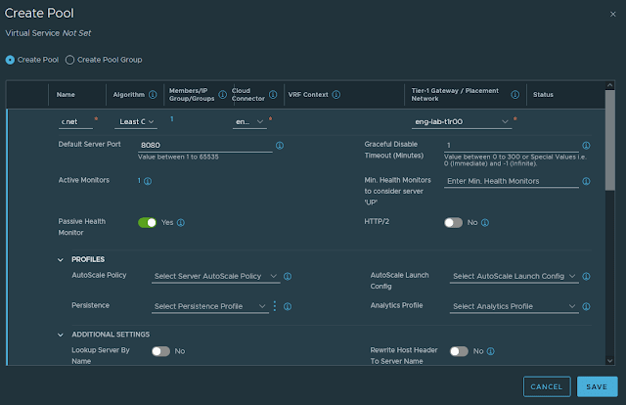626x405 pixels.
Task: Toggle the Passive Health Monitor switch
Action: 147,223
